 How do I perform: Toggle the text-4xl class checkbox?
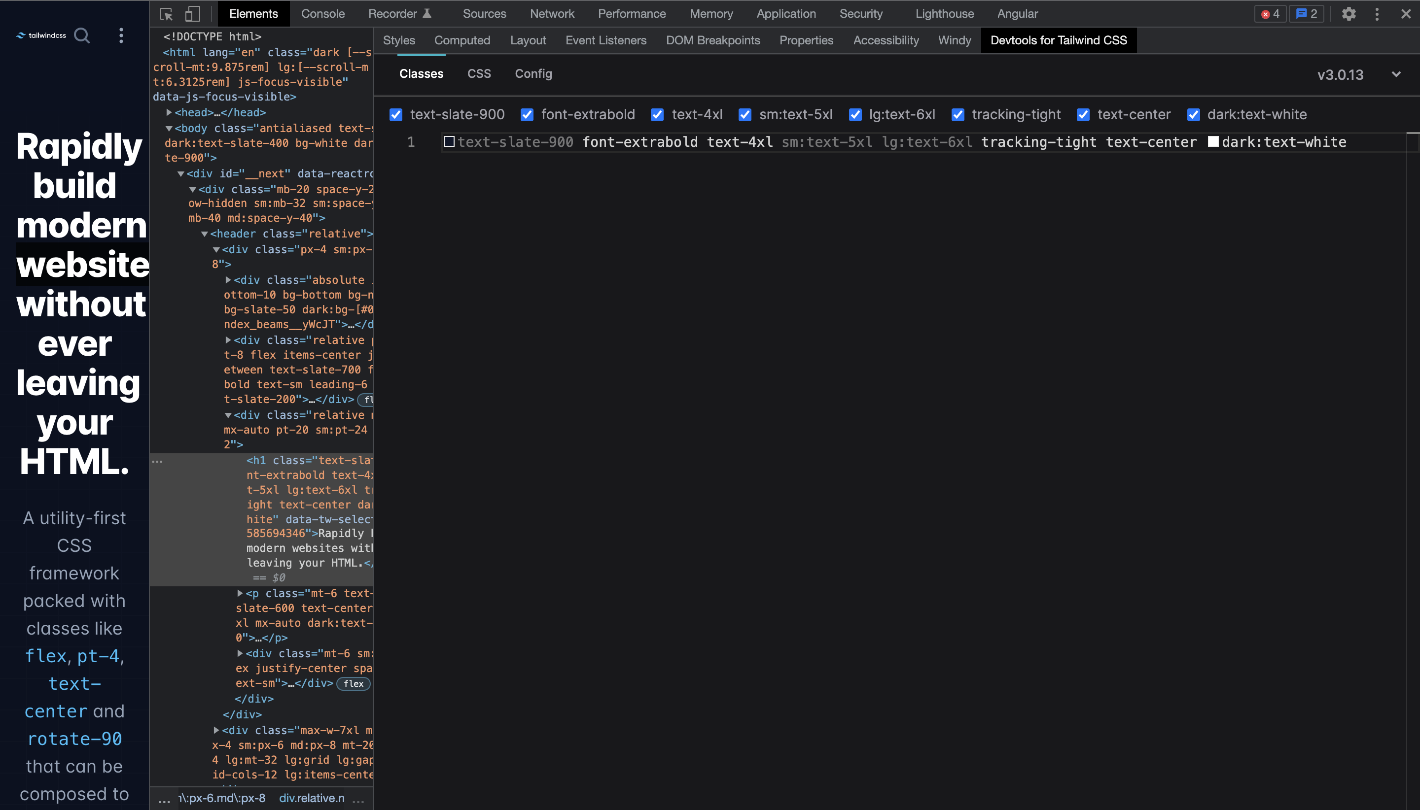pos(657,115)
